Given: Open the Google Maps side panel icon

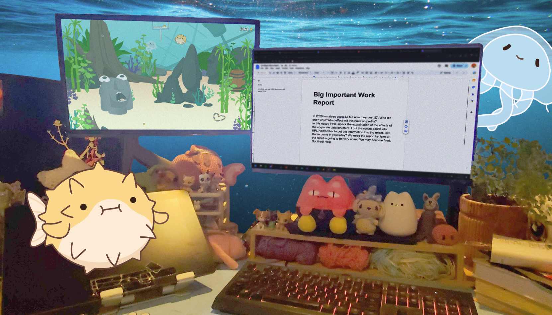Looking at the screenshot, I should 472,101.
